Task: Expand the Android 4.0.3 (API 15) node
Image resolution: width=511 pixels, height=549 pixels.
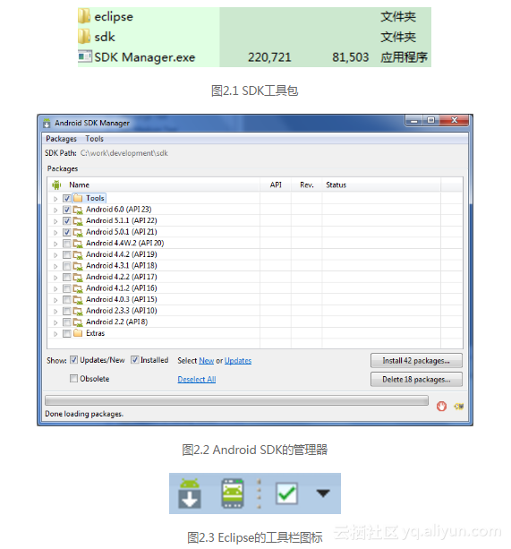Action: tap(55, 300)
